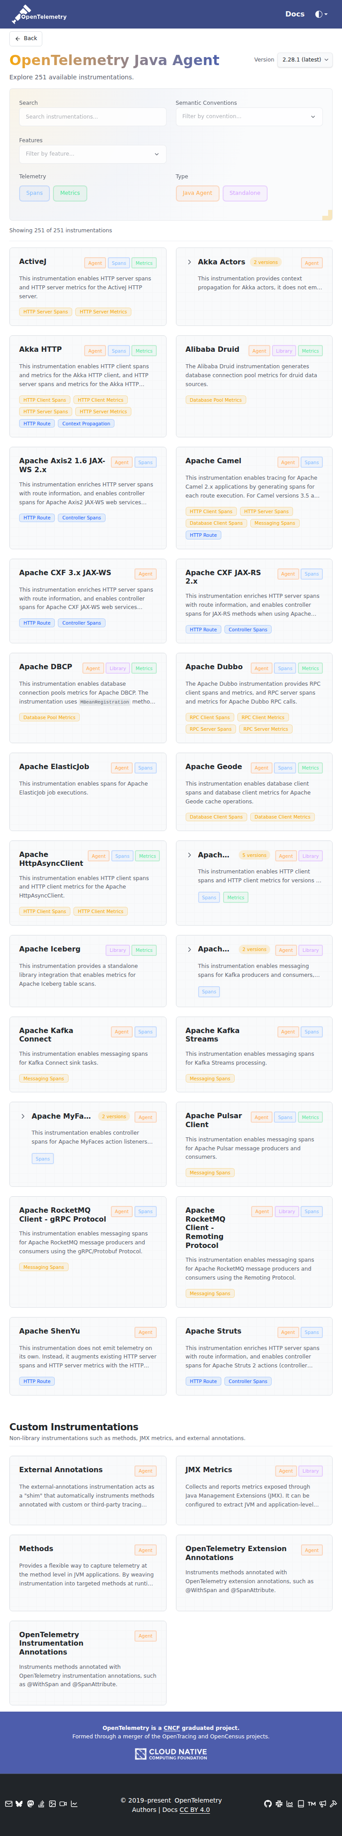This screenshot has height=1836, width=342.
Task: Open the trademark TM icon in footer
Action: (x=311, y=1804)
